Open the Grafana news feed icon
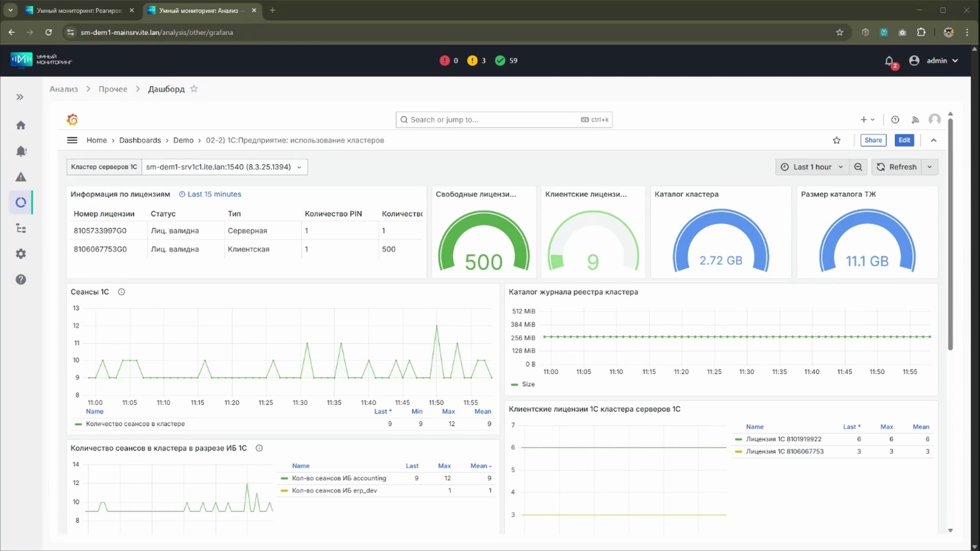This screenshot has width=980, height=551. [915, 119]
